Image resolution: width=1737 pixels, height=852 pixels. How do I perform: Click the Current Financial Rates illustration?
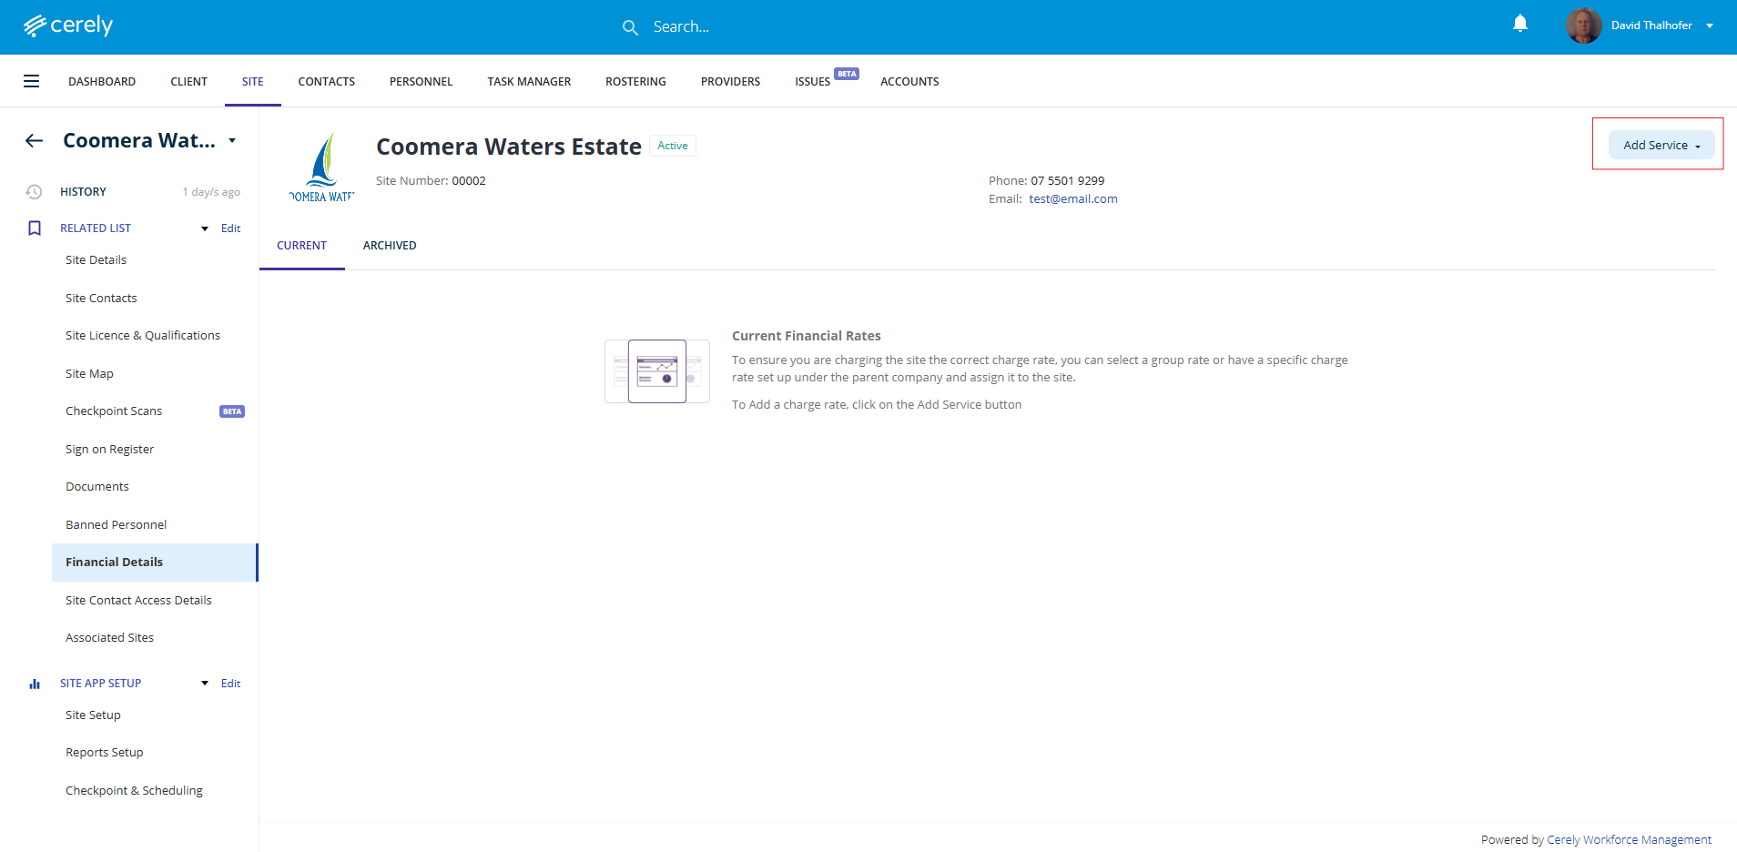(x=657, y=371)
